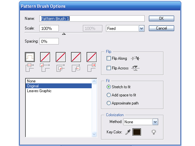This screenshot has width=195, height=146.
Task: Focus the Name text field
Action: 92,18
